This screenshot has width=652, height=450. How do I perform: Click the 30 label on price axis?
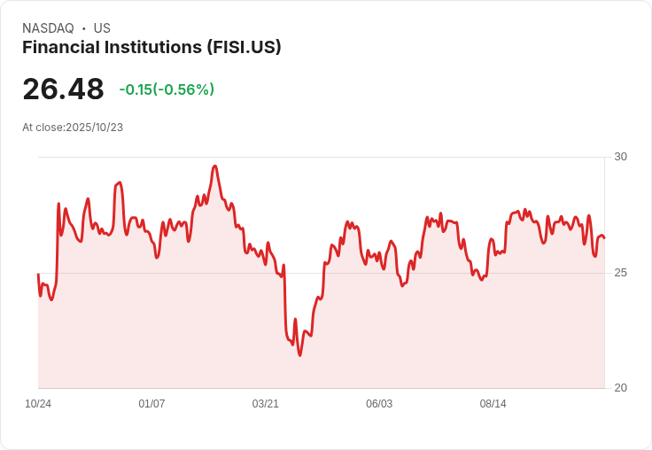(x=620, y=157)
